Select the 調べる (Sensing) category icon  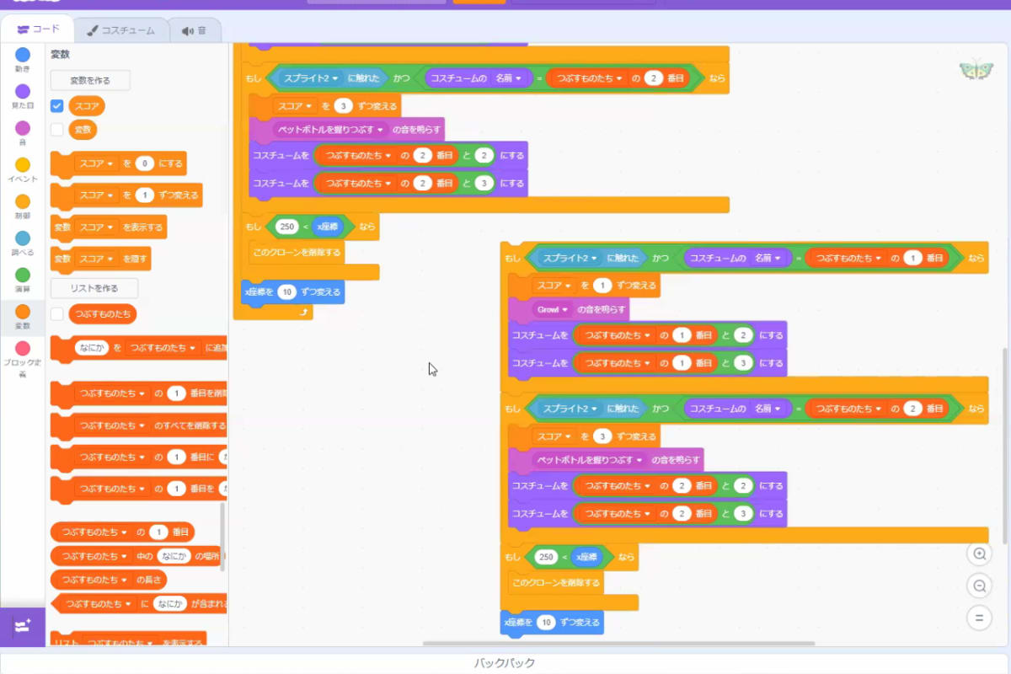click(23, 238)
